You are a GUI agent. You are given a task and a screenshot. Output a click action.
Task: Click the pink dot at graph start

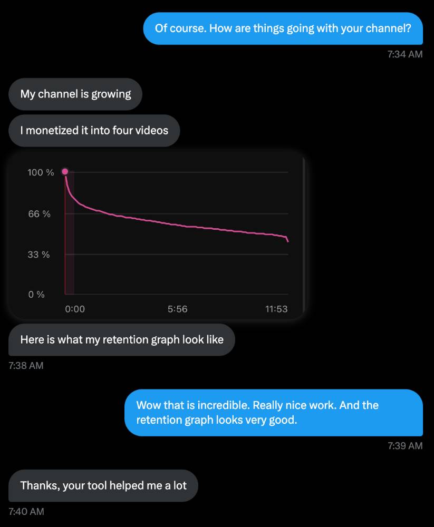click(65, 172)
